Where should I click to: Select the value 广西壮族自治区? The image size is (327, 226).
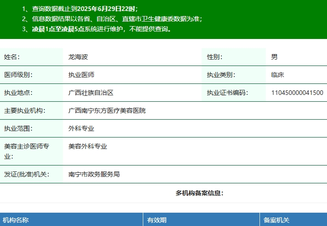click(x=91, y=93)
